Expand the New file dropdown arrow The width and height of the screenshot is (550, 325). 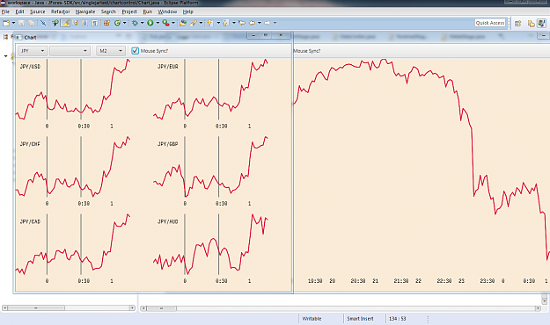point(13,23)
